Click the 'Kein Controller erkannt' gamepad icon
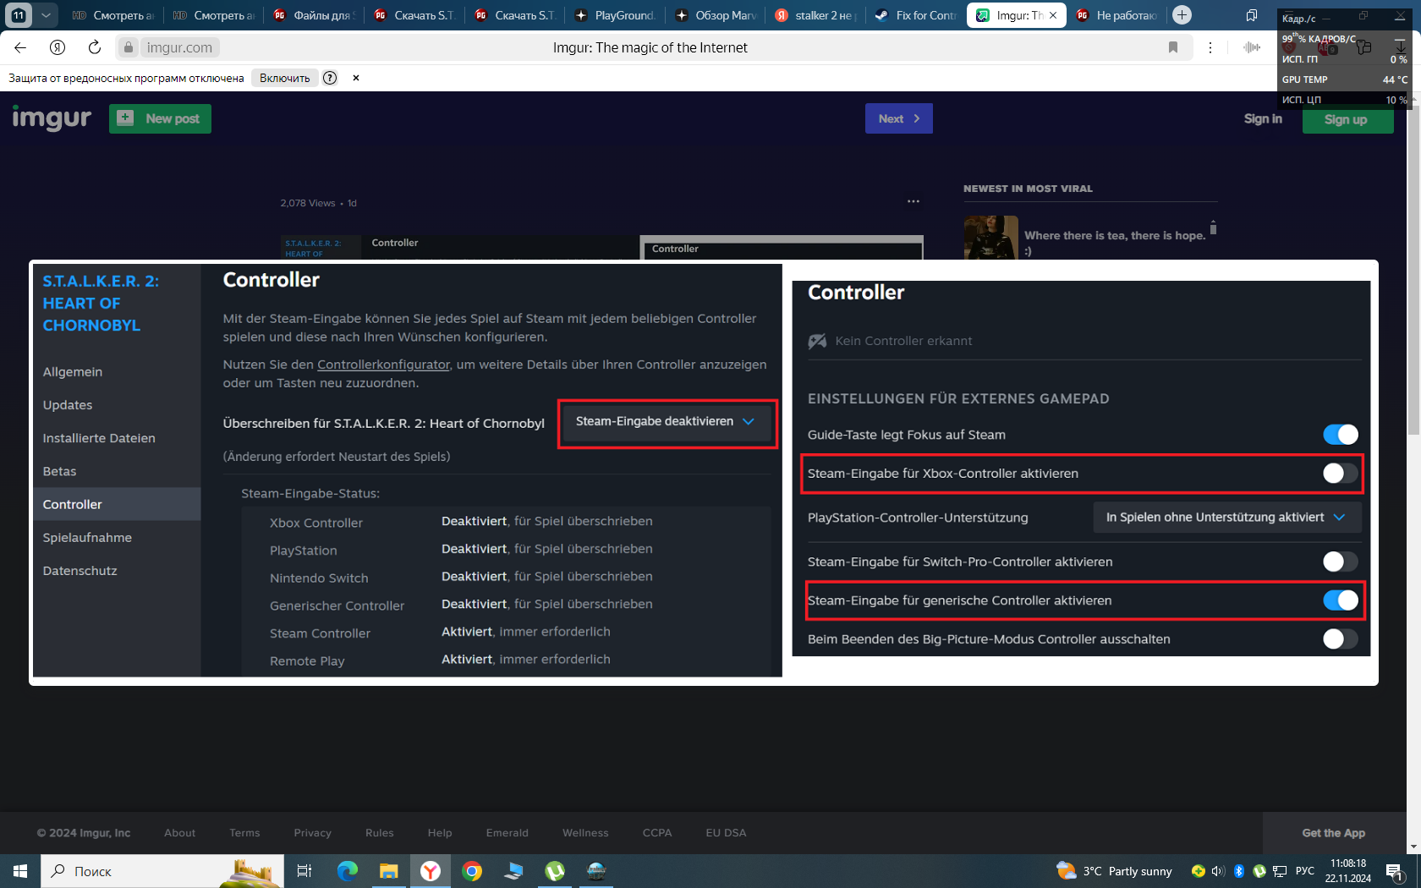 (x=817, y=341)
